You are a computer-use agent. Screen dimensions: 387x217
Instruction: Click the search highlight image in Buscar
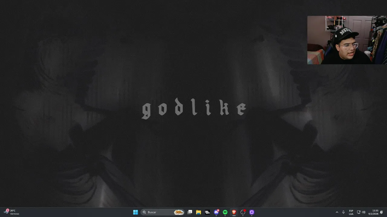pyautogui.click(x=179, y=212)
